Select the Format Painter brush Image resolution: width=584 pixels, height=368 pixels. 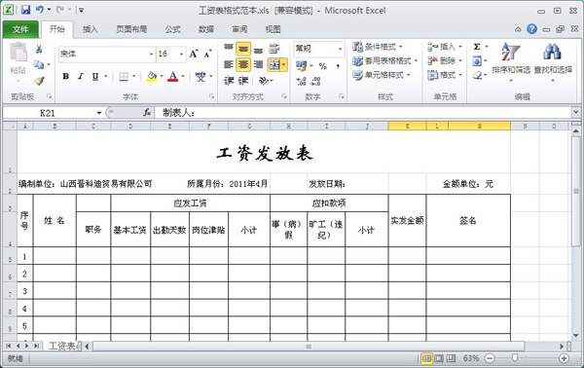point(39,81)
